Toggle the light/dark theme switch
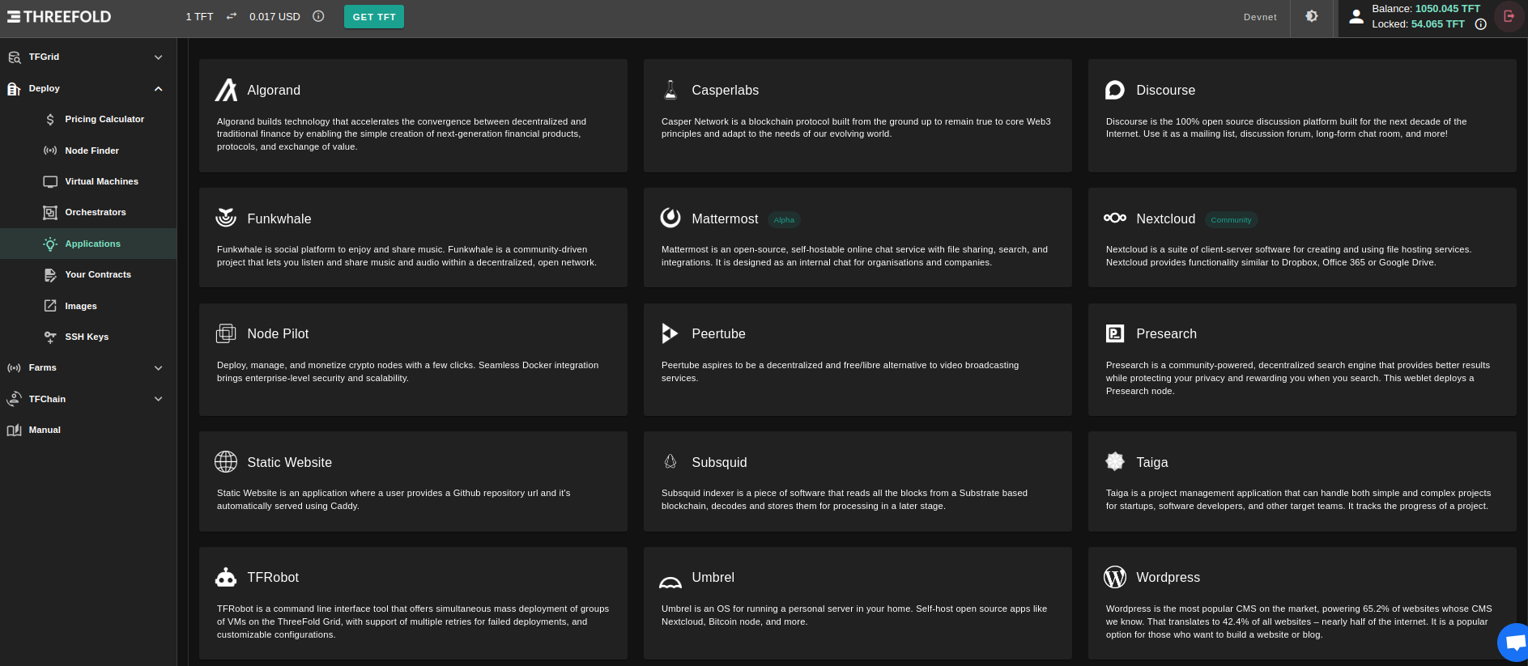The image size is (1528, 666). (x=1312, y=16)
